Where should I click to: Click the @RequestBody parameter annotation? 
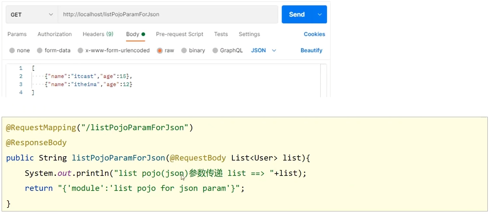tap(198, 158)
